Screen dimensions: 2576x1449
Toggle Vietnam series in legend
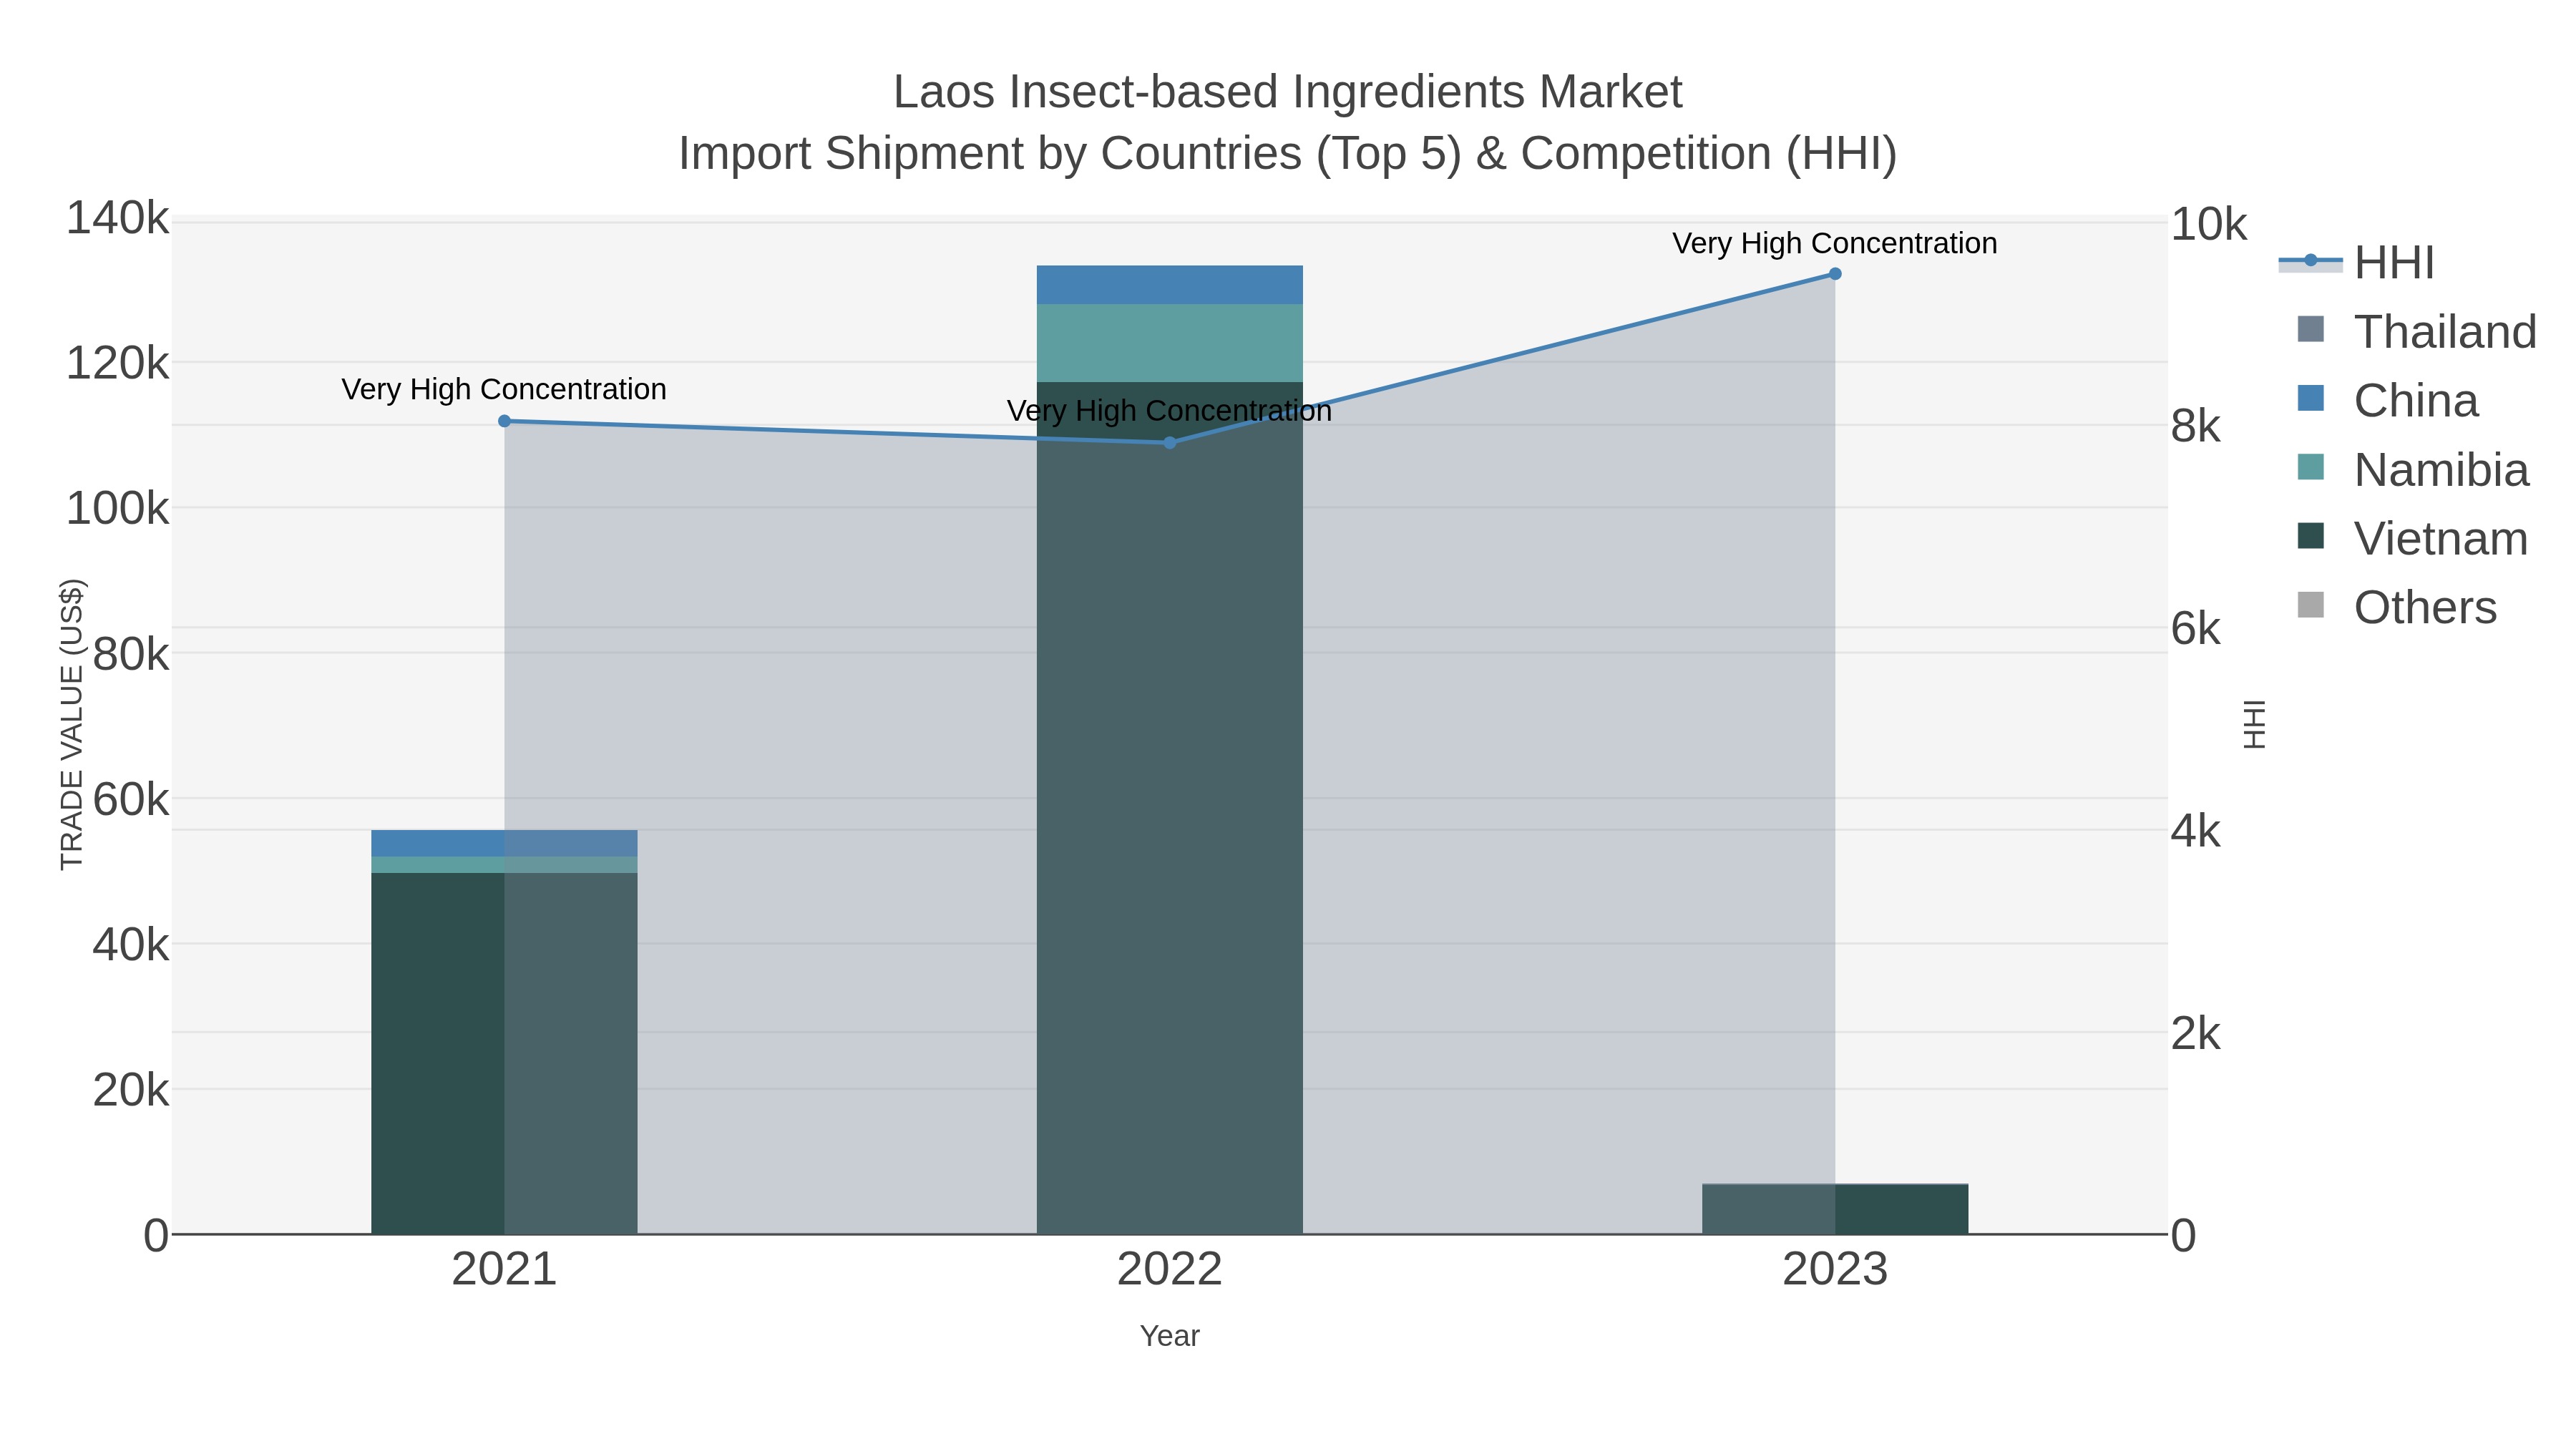tap(2412, 539)
